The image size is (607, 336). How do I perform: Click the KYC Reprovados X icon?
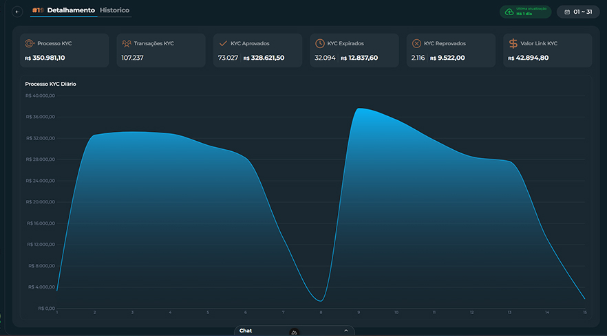coord(416,43)
